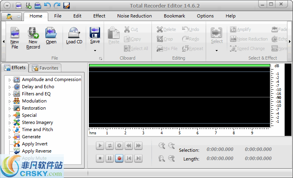Image resolution: width=293 pixels, height=178 pixels.
Task: Switch to the Favorites panel tab
Action: (45, 68)
